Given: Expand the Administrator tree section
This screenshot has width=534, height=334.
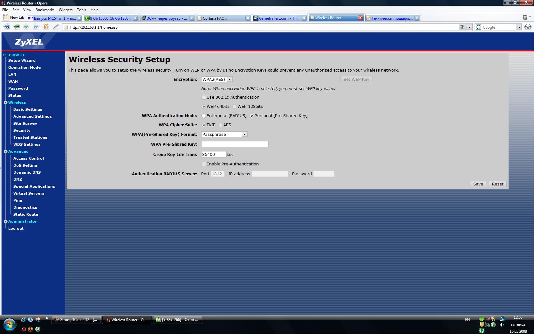Looking at the screenshot, I should pyautogui.click(x=5, y=221).
